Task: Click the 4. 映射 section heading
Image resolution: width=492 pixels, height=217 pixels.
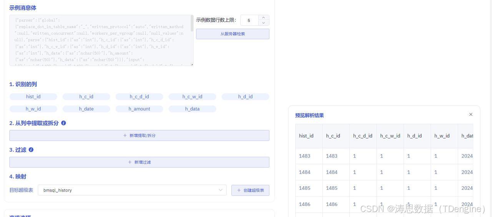Action: click(18, 177)
